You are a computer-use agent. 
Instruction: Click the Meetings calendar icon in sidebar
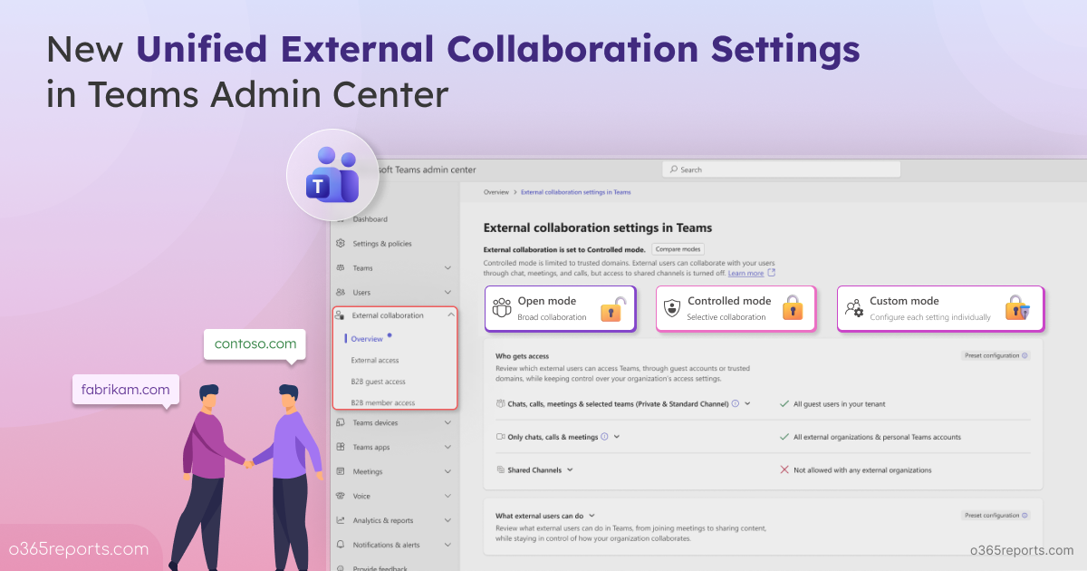pos(341,472)
